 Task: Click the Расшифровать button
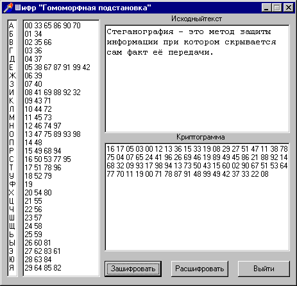pos(199,269)
